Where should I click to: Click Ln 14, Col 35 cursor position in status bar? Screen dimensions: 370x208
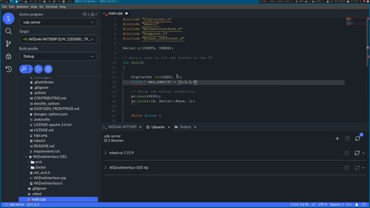pos(299,205)
